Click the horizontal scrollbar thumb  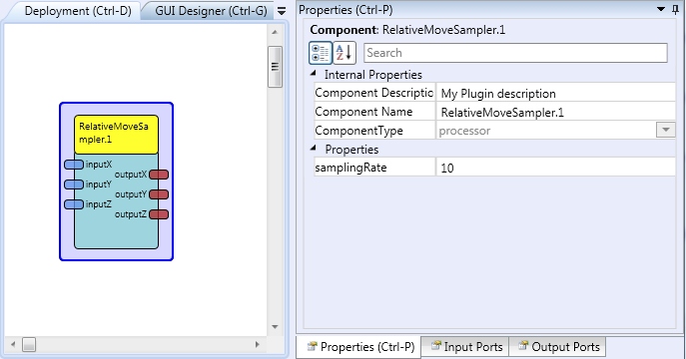click(29, 345)
